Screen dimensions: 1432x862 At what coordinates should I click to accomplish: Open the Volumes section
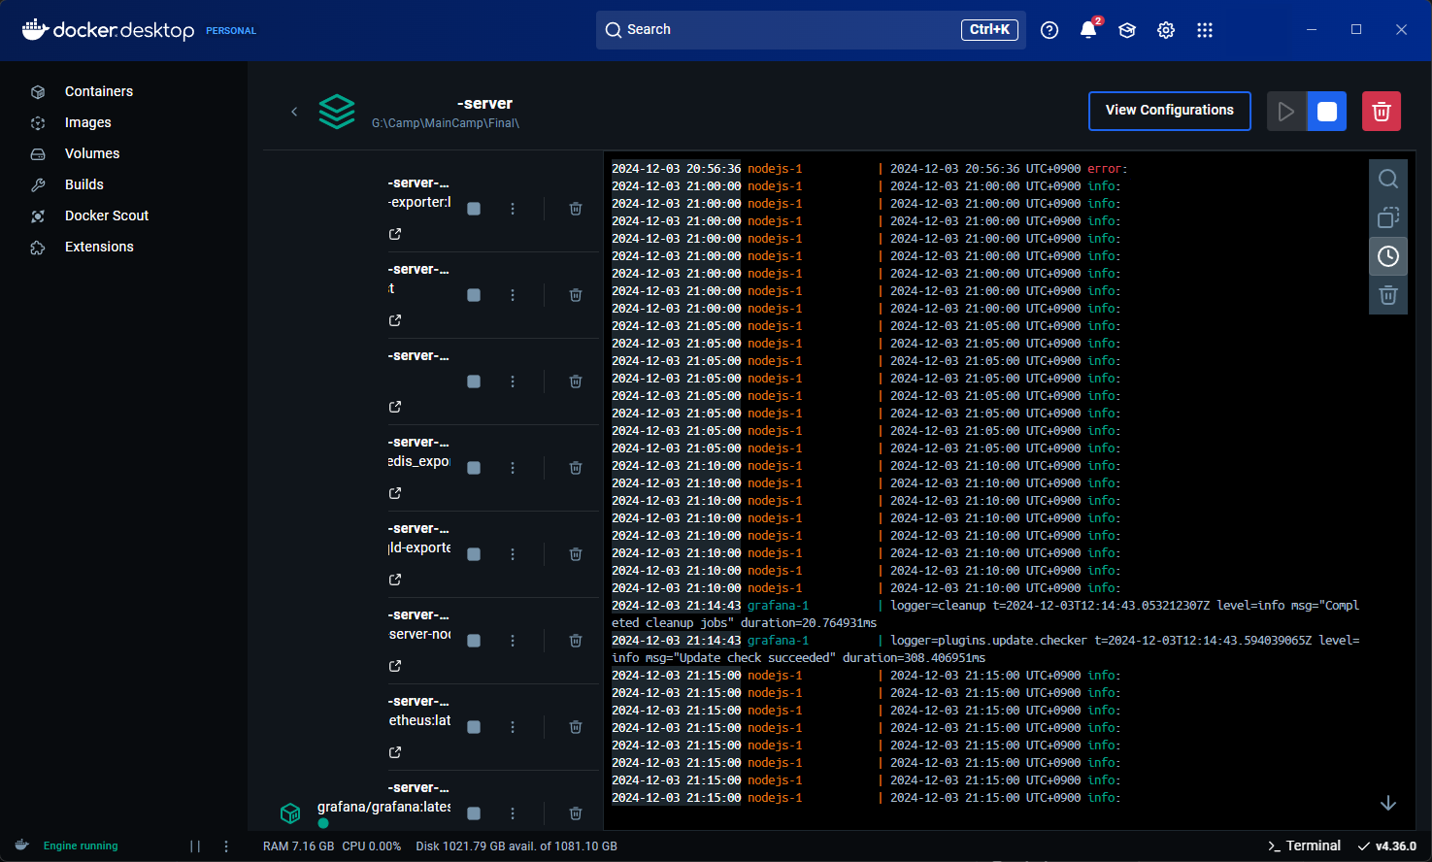(x=92, y=153)
